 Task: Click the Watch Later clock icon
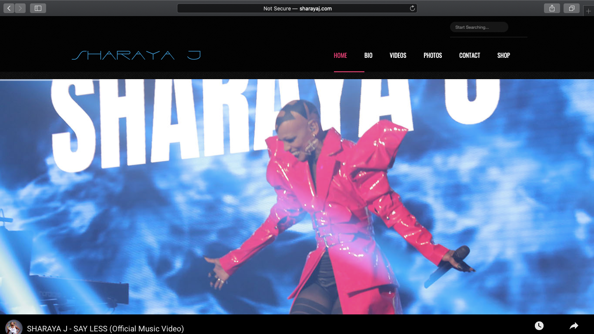pyautogui.click(x=539, y=326)
